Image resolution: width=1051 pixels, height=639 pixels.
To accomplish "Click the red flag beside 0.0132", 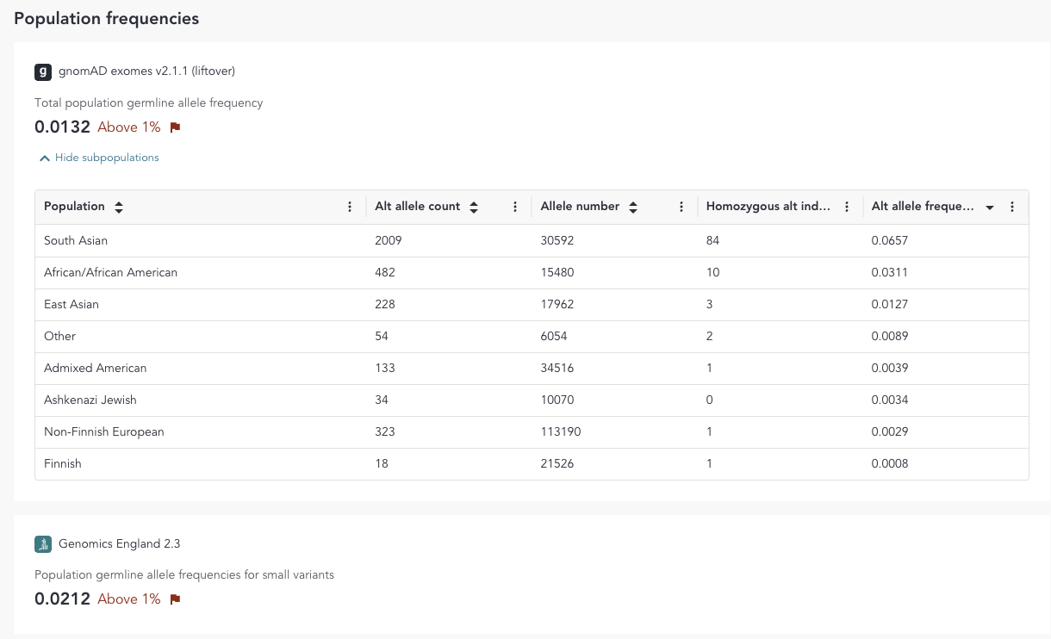I will 175,127.
